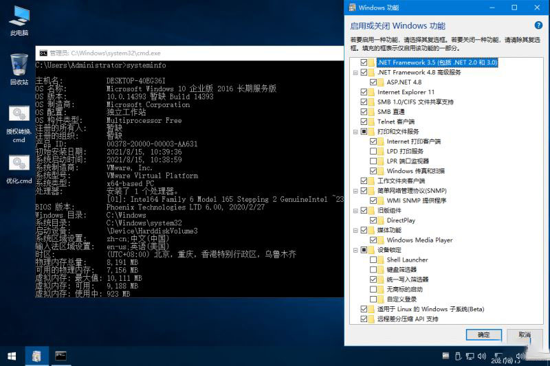Viewport: 550px width, 366px height.
Task: Minimize the Windows 功能 dialog
Action: [x=492, y=8]
